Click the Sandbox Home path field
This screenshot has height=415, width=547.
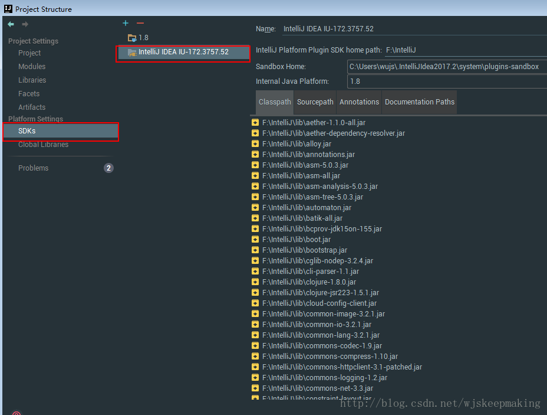point(447,67)
